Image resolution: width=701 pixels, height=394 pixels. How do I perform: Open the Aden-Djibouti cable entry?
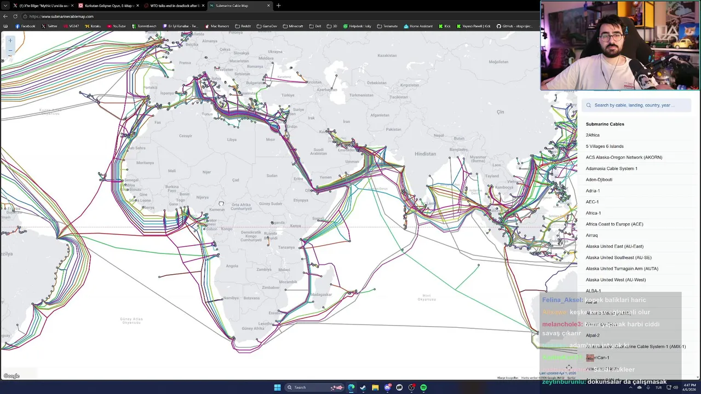pyautogui.click(x=599, y=179)
